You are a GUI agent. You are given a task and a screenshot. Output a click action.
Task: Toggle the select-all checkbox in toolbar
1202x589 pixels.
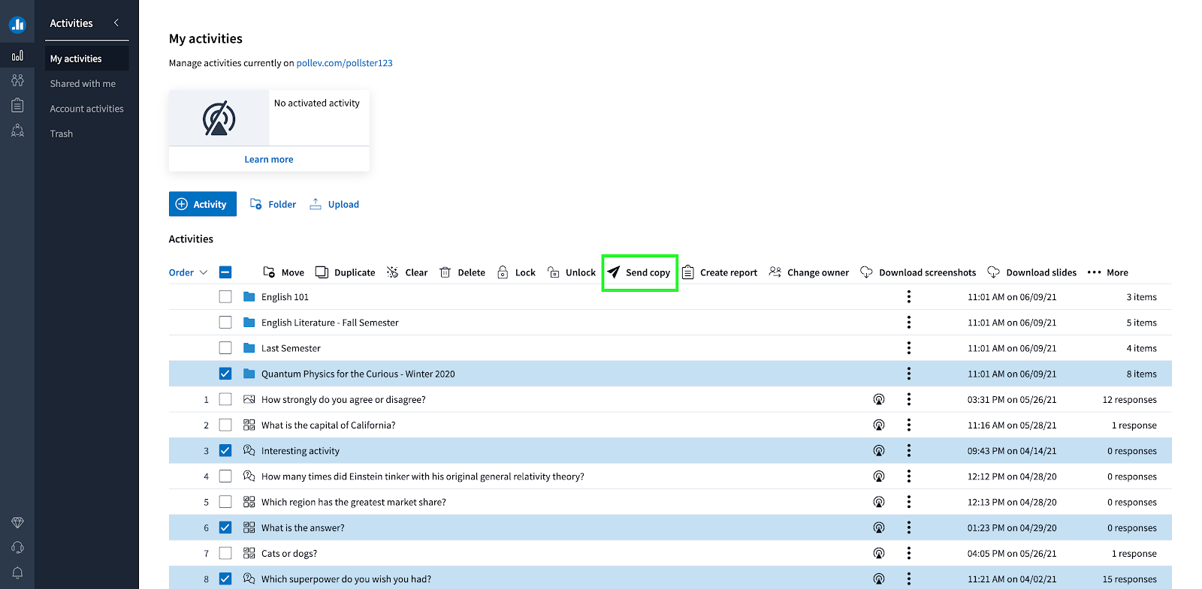225,272
